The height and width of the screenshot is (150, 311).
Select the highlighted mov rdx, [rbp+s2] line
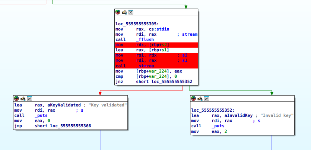point(156,45)
